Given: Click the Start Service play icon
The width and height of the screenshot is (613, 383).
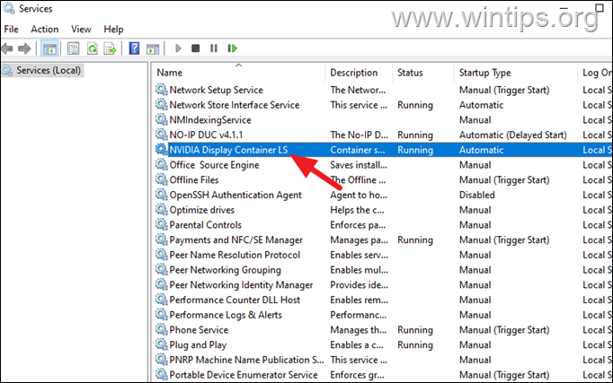Looking at the screenshot, I should tap(178, 48).
